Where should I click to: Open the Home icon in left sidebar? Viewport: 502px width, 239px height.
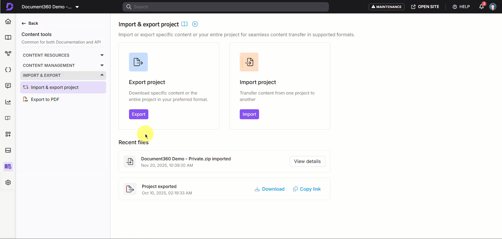[8, 21]
